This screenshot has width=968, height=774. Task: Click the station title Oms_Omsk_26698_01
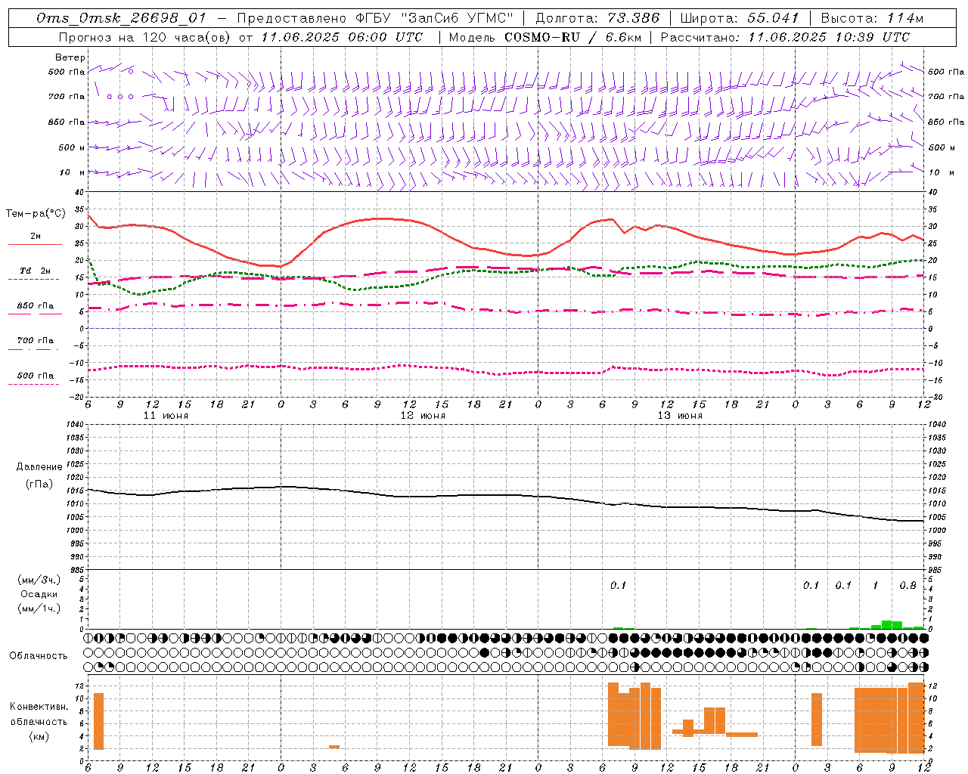pos(120,18)
